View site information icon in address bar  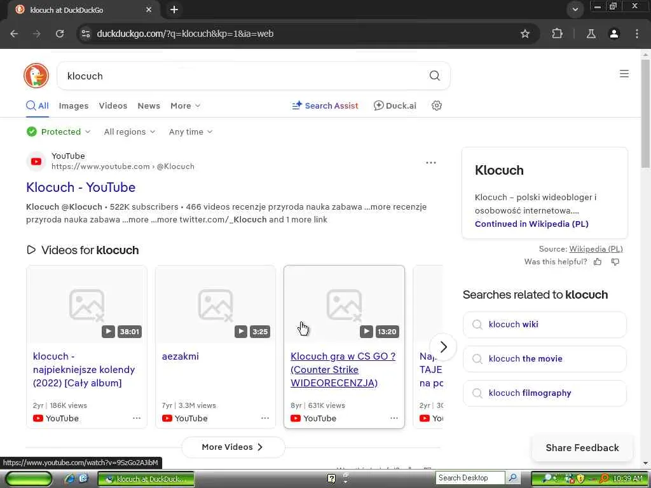86,34
